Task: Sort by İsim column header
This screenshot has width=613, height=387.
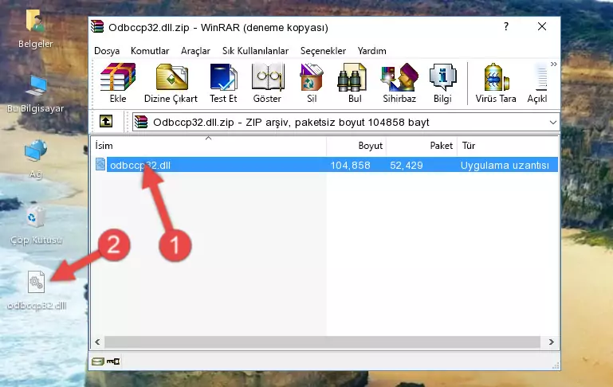Action: pyautogui.click(x=209, y=146)
